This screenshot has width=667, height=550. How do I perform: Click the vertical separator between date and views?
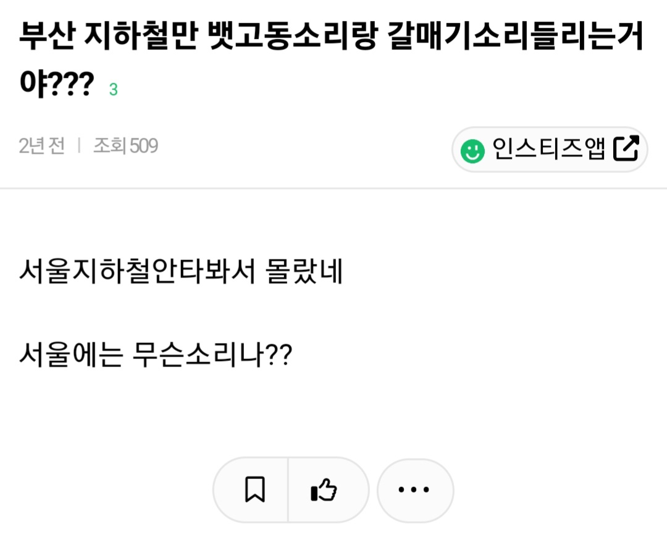79,146
